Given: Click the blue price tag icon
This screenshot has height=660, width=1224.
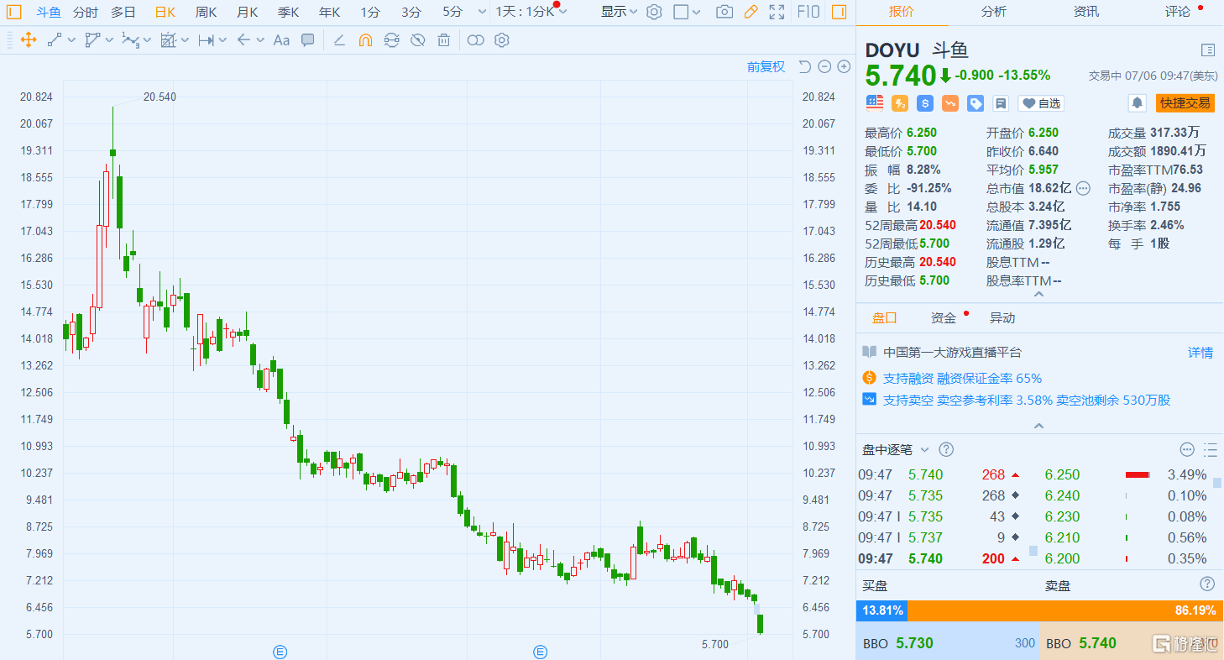Looking at the screenshot, I should [976, 103].
